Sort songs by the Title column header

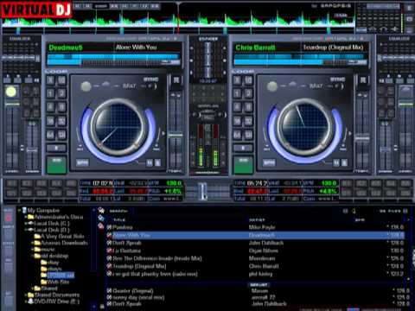click(119, 220)
